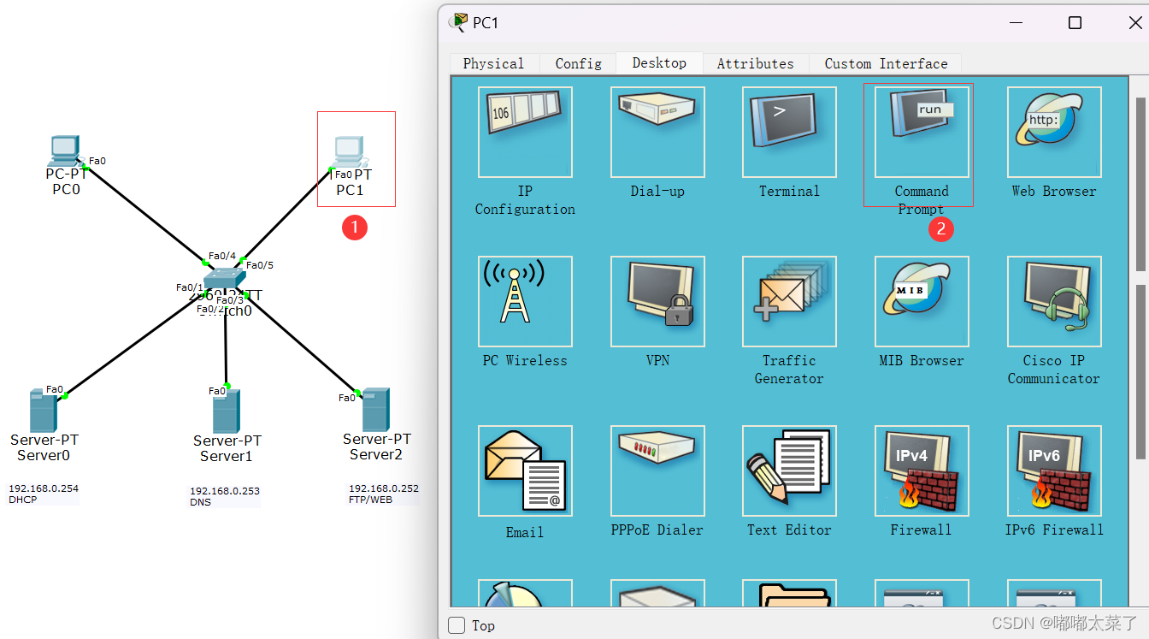Open the IPv4 Firewall app
Screen dimensions: 1149x639
tap(922, 470)
